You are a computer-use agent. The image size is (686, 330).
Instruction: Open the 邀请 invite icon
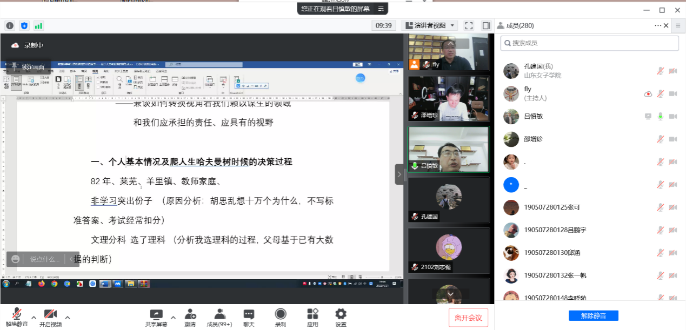[190, 317]
